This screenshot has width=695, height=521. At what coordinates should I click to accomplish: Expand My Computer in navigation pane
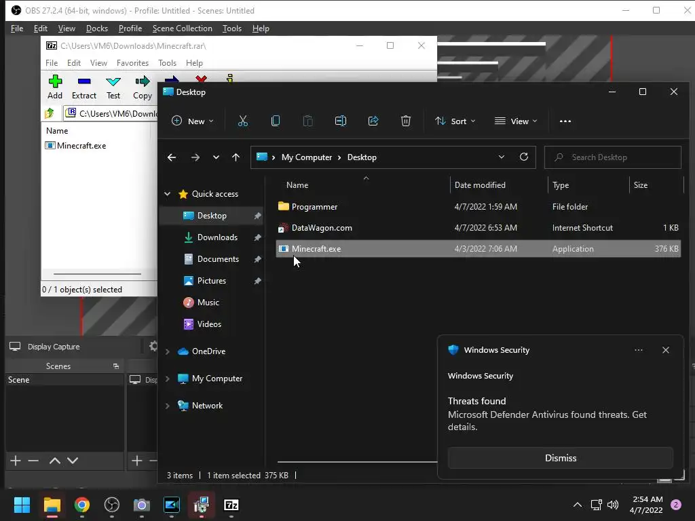coord(168,379)
